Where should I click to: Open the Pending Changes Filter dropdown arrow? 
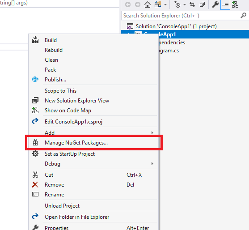185,5
